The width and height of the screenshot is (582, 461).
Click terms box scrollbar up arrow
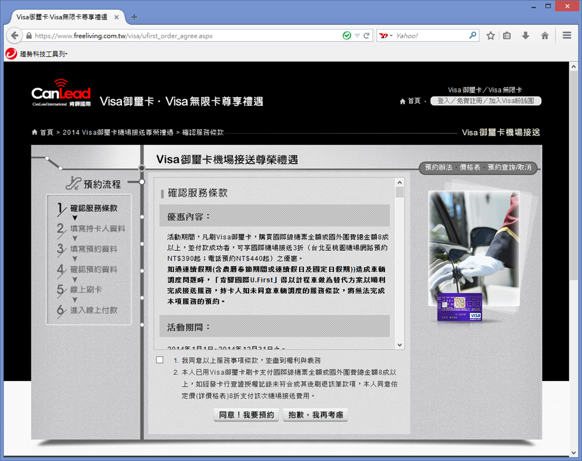click(399, 182)
